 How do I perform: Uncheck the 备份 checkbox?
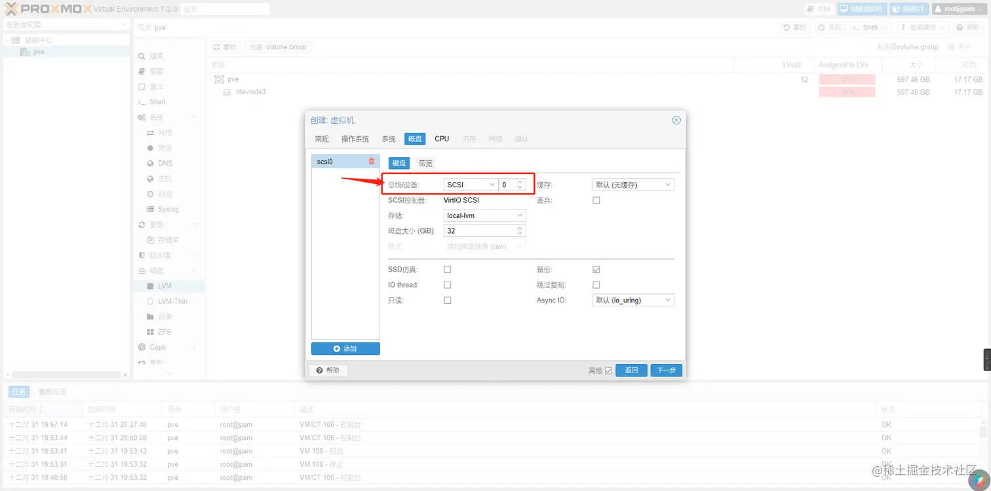tap(596, 270)
